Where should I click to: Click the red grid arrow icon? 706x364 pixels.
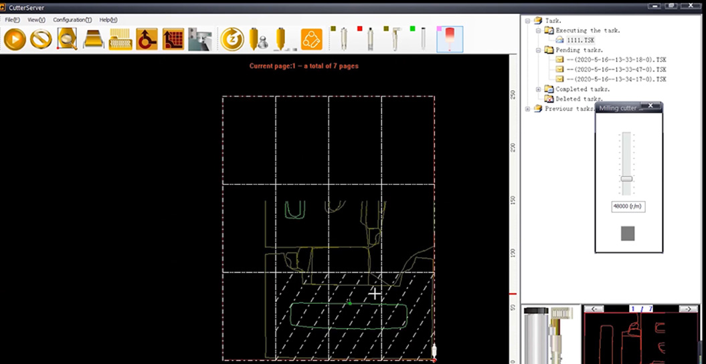(173, 39)
